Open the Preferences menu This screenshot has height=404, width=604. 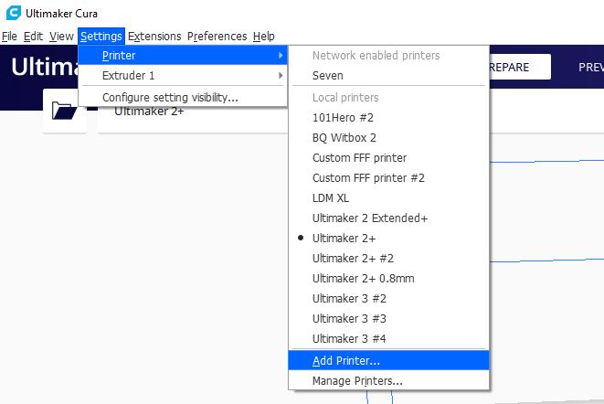tap(217, 37)
